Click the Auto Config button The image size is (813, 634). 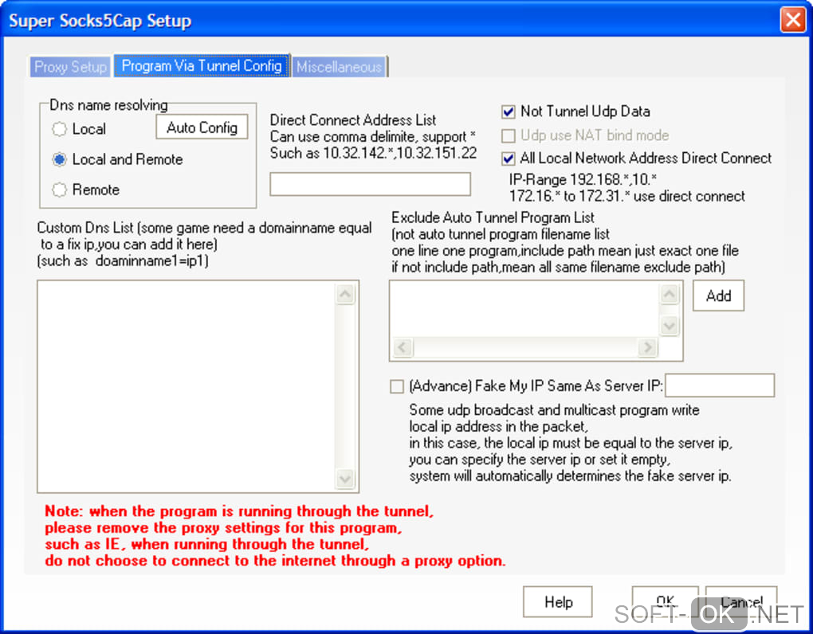[202, 127]
